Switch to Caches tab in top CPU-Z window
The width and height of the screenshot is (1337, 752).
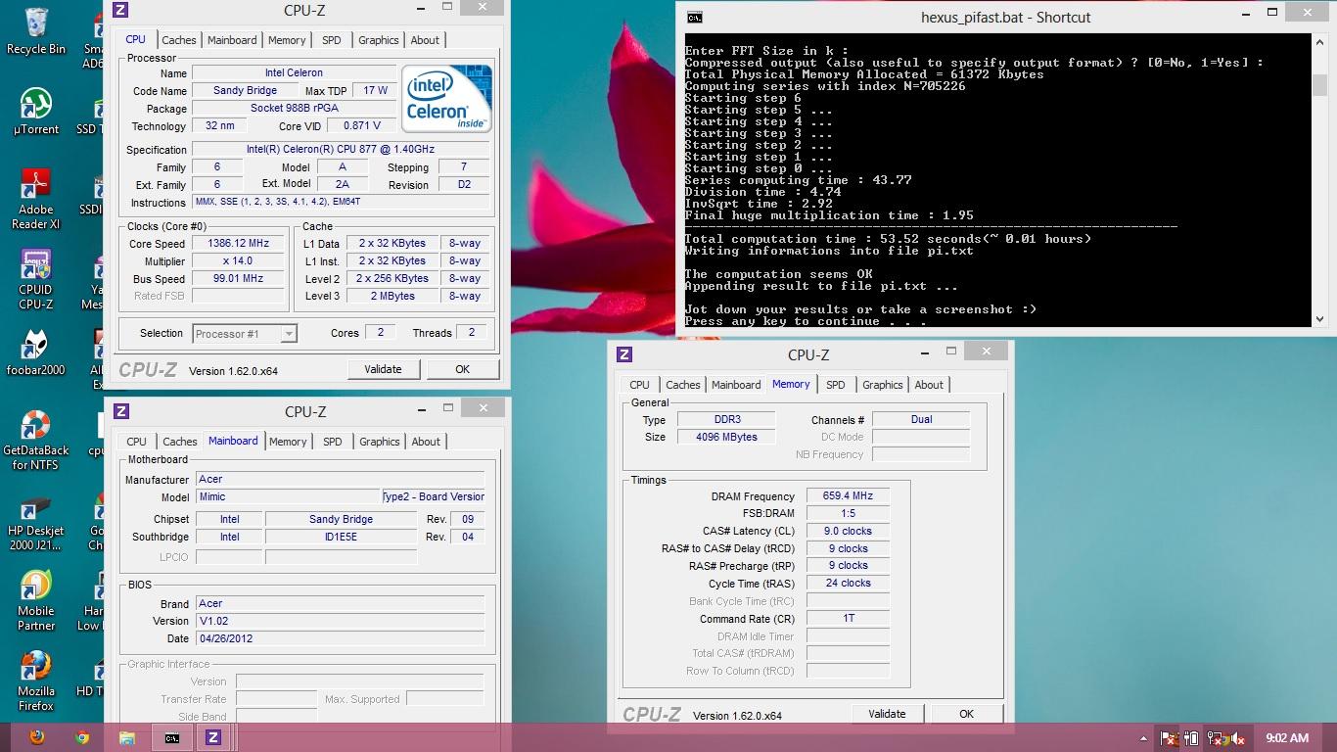179,40
